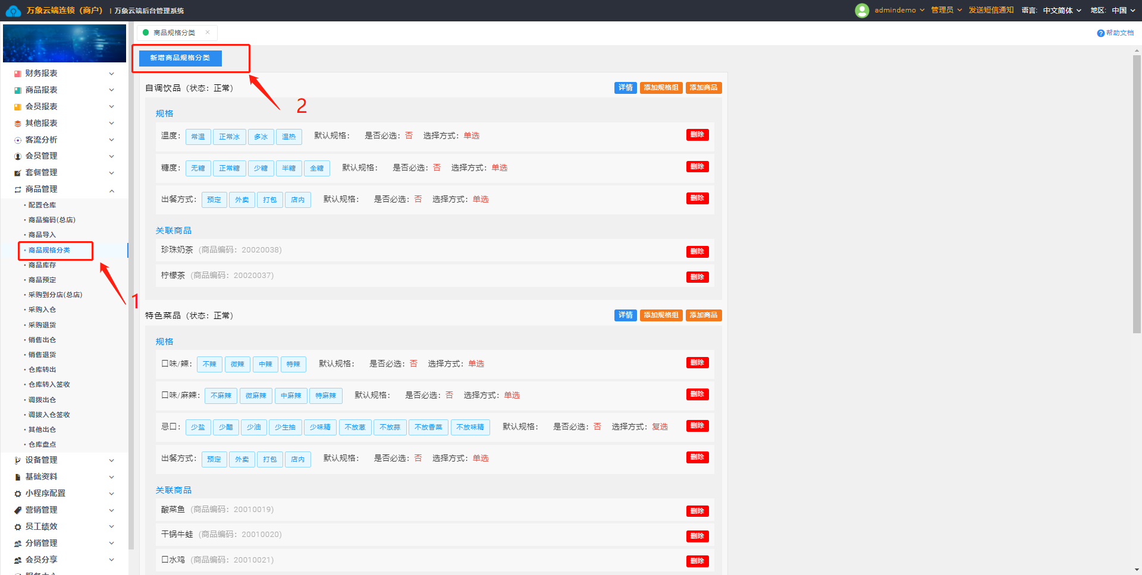Open 仓库盘点 in the sidebar
Viewport: 1142px width, 575px height.
coord(42,444)
